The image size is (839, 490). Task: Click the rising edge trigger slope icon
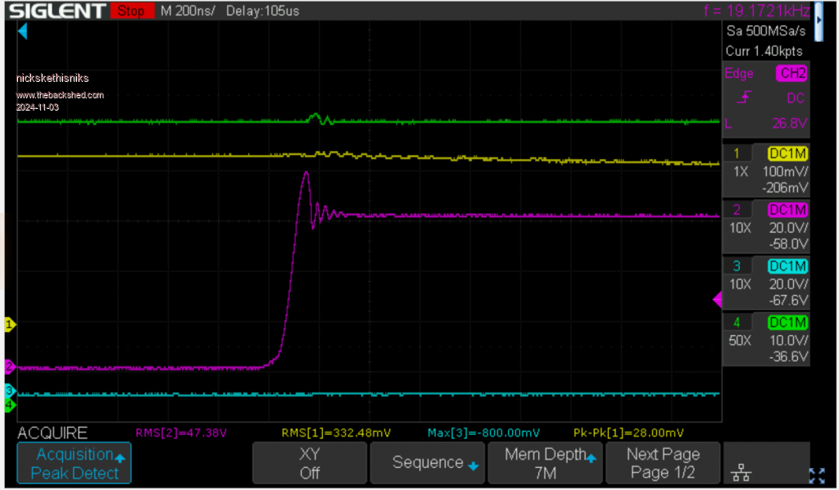[742, 98]
